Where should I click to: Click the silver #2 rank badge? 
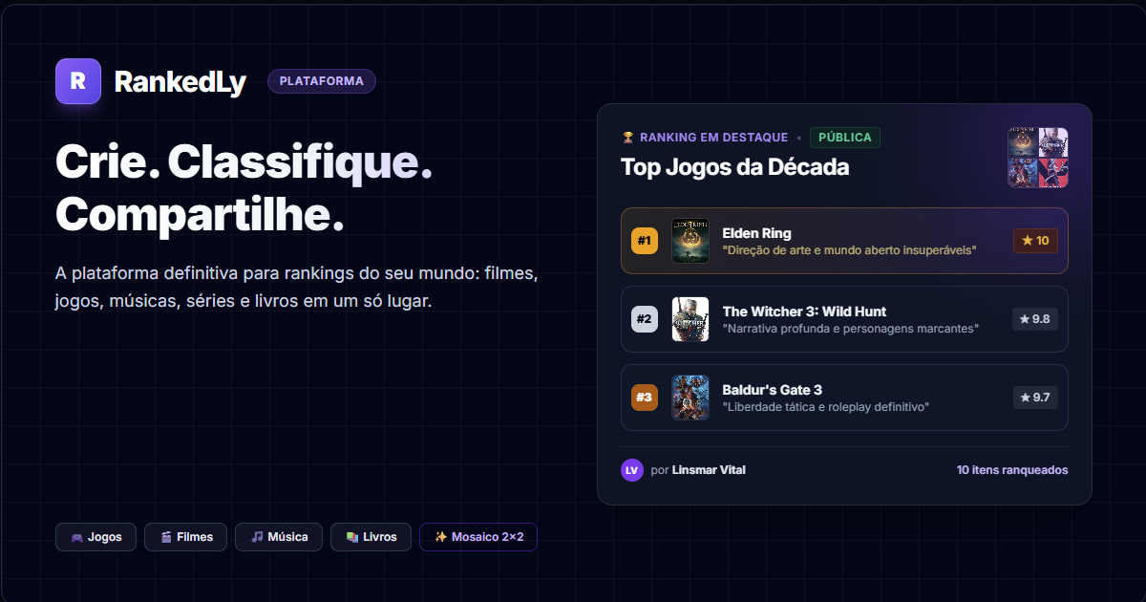pyautogui.click(x=645, y=319)
